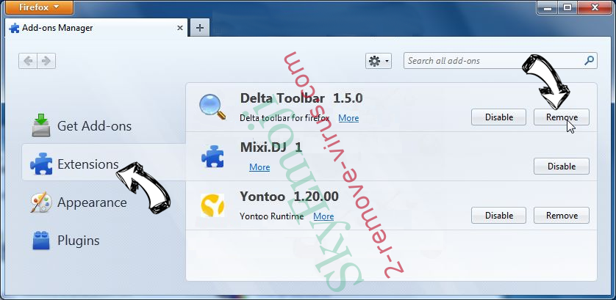
Task: Go forward with the right arrow button
Action: [x=46, y=61]
